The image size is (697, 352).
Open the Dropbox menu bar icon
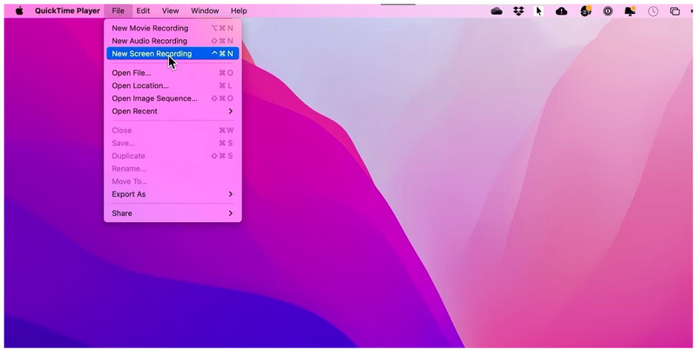pos(518,11)
